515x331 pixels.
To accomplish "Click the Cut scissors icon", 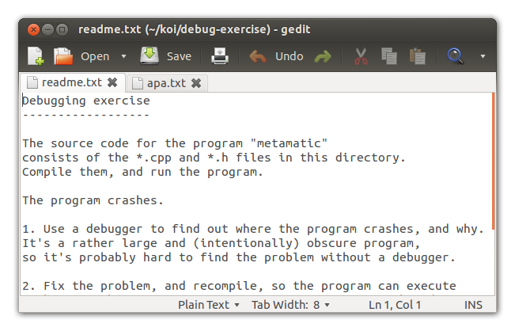I will (361, 56).
